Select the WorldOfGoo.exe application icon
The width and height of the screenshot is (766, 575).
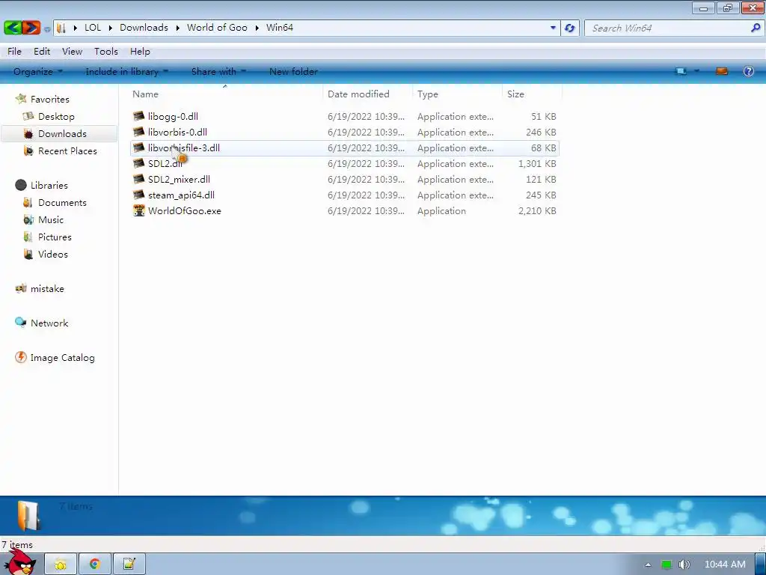[138, 210]
